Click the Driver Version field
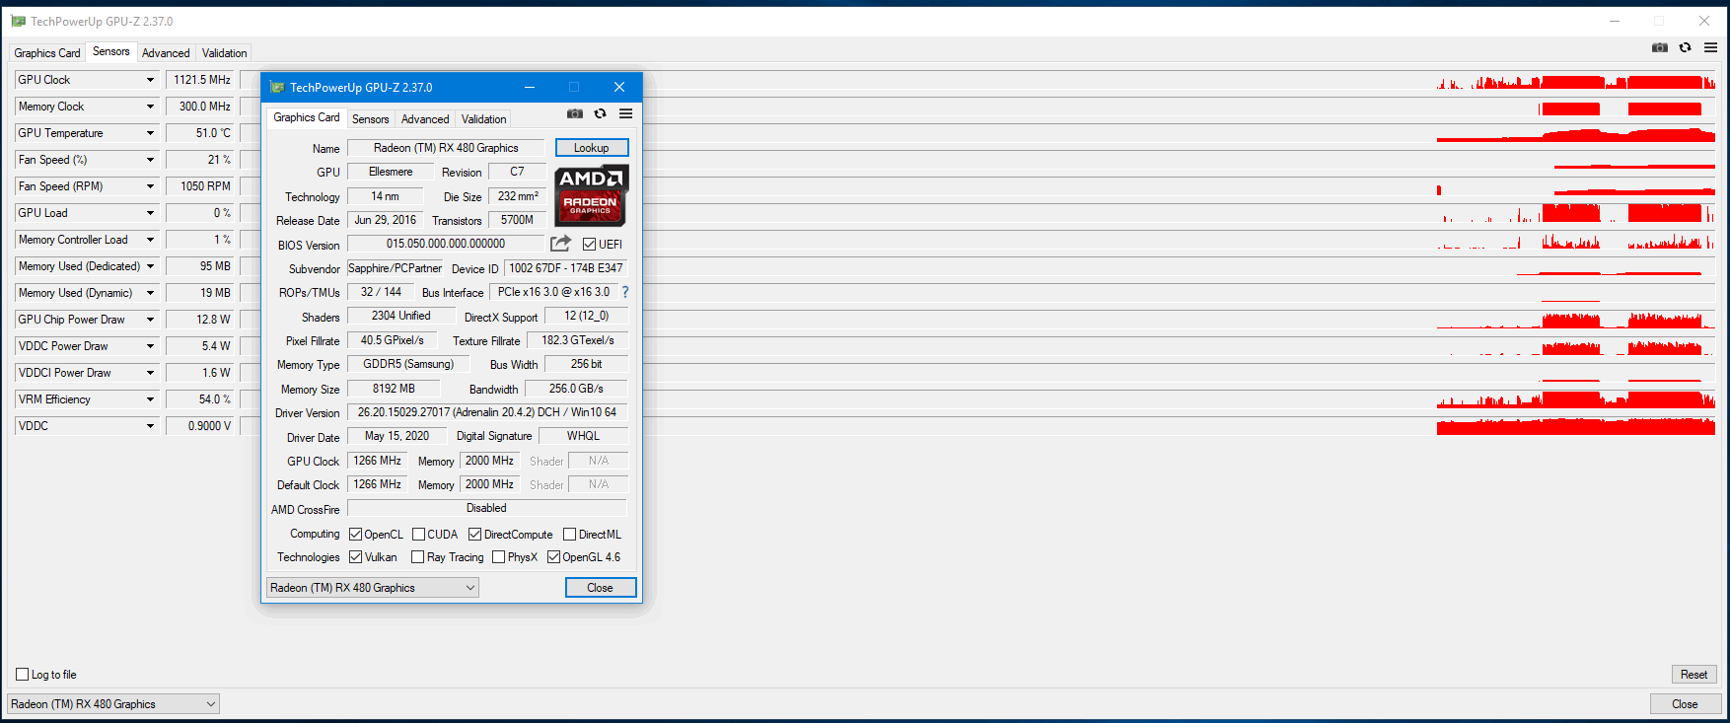The image size is (1730, 723). pyautogui.click(x=487, y=412)
